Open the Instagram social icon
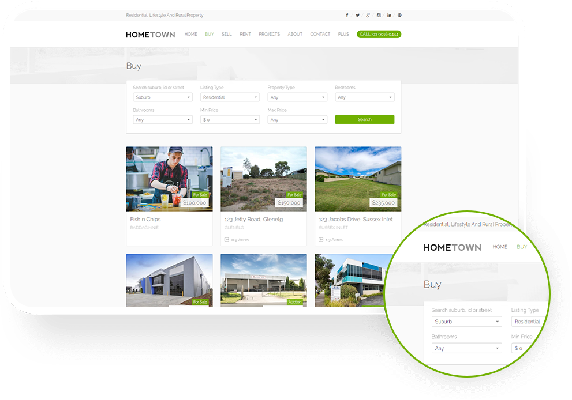The height and width of the screenshot is (400, 572). pos(379,16)
